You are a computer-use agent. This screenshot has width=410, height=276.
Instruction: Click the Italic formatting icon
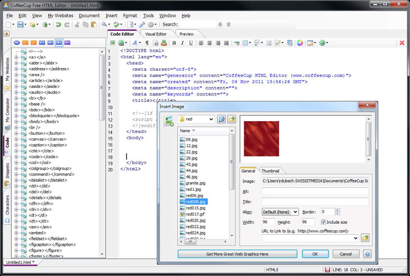pos(182,43)
